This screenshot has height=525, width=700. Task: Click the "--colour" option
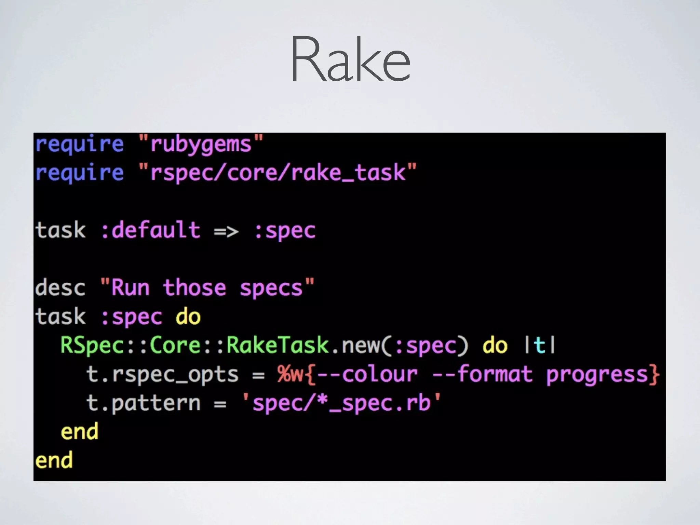[x=368, y=374]
